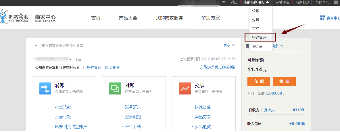Collapse the 我的商家服务 top dropdown
The height and width of the screenshot is (132, 340).
point(268,2)
